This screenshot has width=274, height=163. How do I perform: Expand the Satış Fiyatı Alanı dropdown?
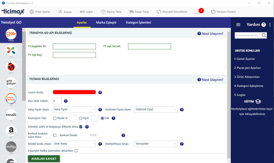click(x=74, y=110)
